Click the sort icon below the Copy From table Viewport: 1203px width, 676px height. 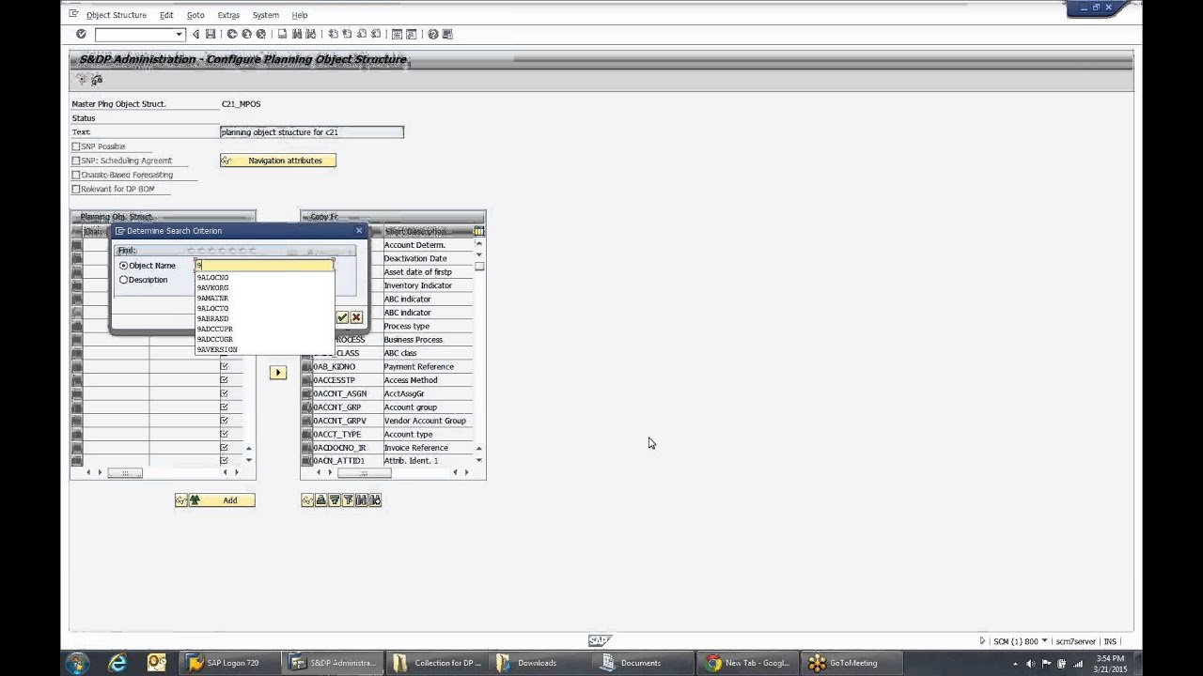(x=320, y=500)
